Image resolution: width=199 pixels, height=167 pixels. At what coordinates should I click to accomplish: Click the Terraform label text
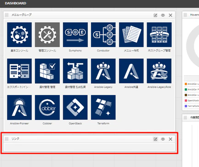(103, 123)
